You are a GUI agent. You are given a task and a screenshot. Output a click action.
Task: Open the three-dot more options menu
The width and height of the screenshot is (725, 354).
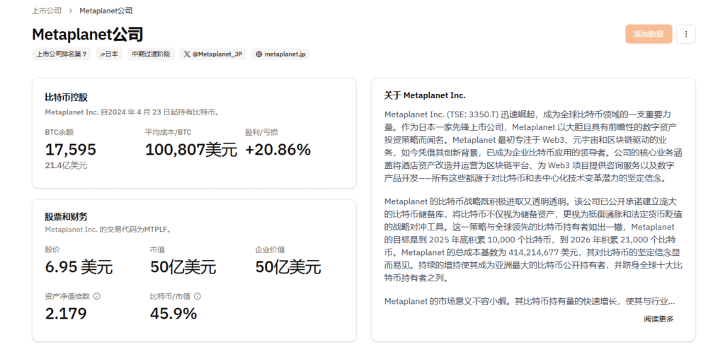(x=685, y=34)
